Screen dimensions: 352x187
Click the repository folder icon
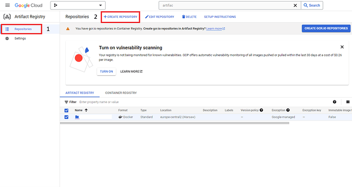click(x=77, y=117)
